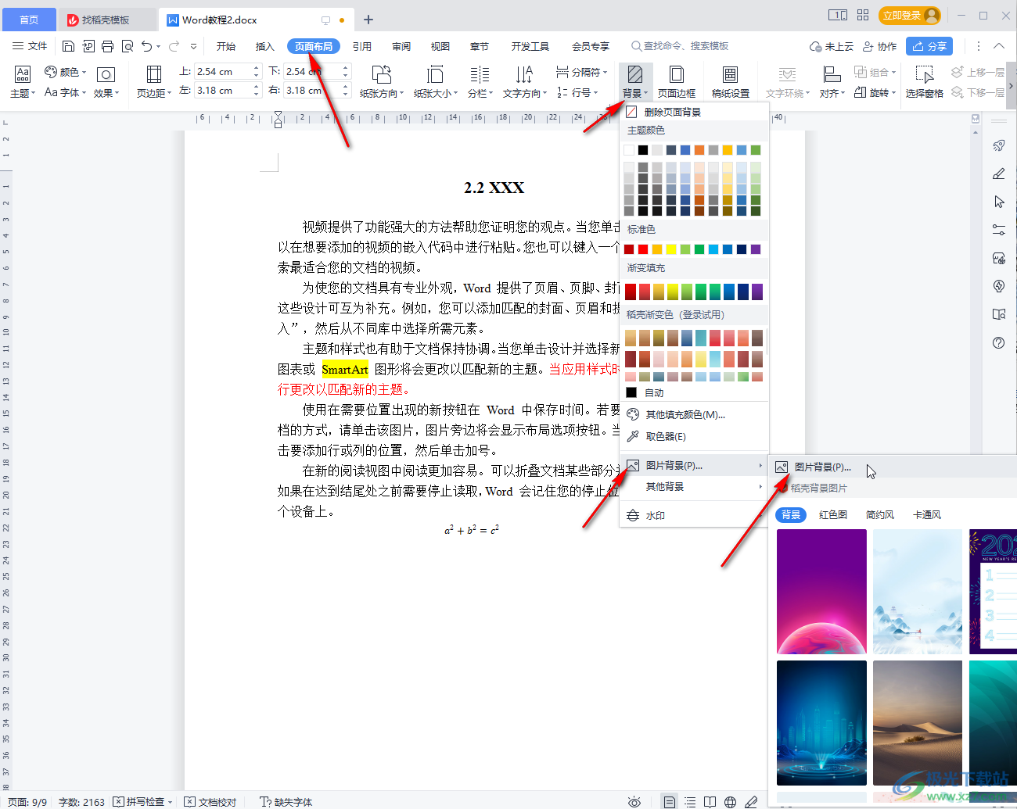Open the 插入 (Insert) ribbon tab
This screenshot has height=809, width=1017.
265,46
